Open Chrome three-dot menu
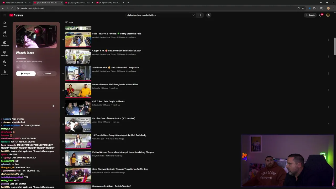The height and width of the screenshot is (189, 336). (333, 8)
